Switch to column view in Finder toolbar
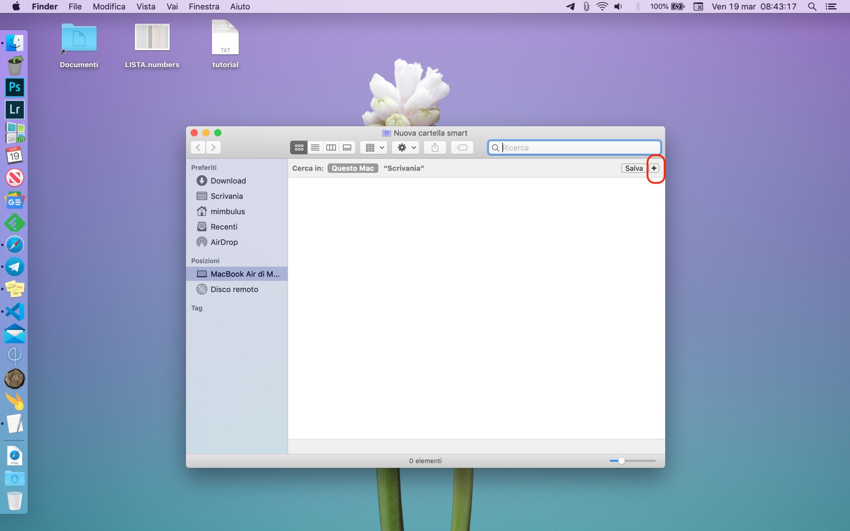Screen dimensions: 850x531 pyautogui.click(x=331, y=147)
